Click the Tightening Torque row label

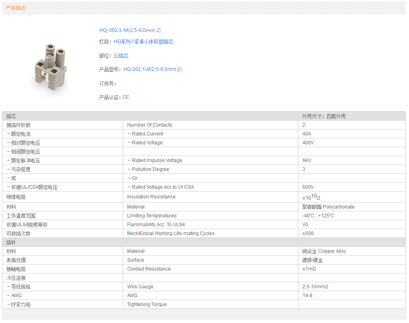click(147, 304)
